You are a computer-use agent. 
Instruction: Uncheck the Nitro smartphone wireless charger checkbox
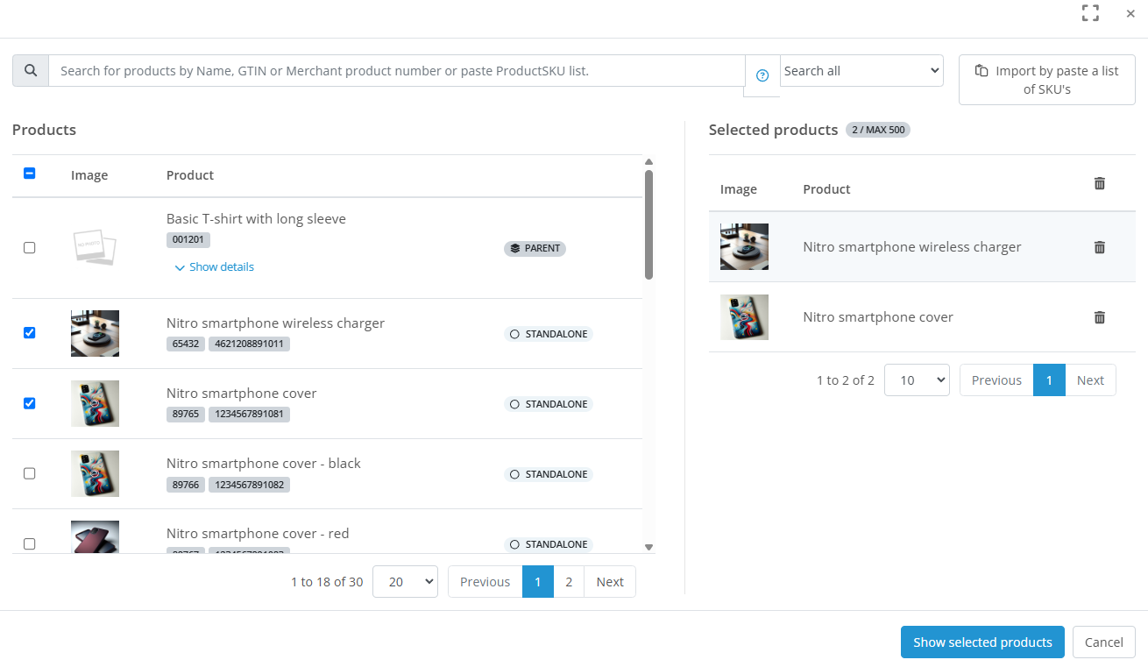point(29,333)
